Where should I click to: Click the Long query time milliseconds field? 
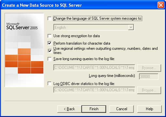coord(148,77)
